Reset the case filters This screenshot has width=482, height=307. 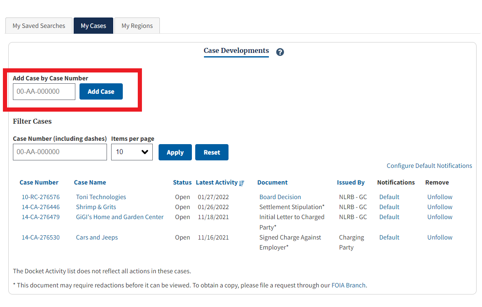click(x=211, y=152)
